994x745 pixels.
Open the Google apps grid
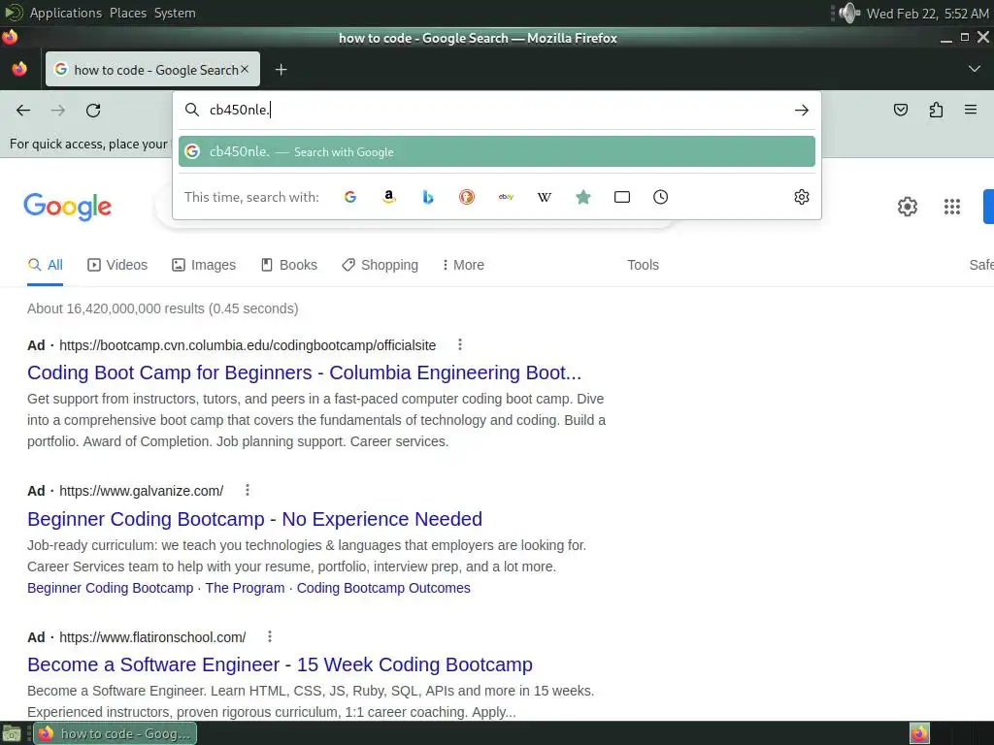coord(951,207)
